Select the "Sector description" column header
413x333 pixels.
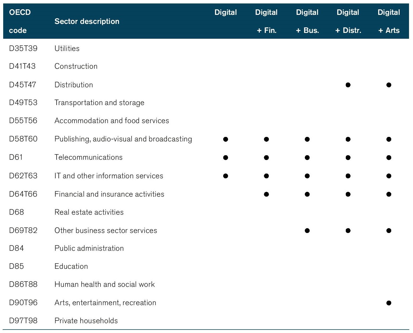coord(87,21)
